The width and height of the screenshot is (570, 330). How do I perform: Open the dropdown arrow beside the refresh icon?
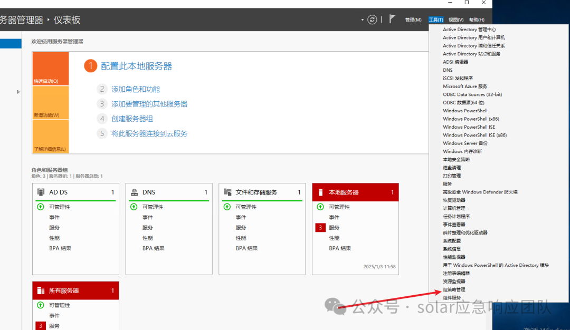tap(363, 20)
